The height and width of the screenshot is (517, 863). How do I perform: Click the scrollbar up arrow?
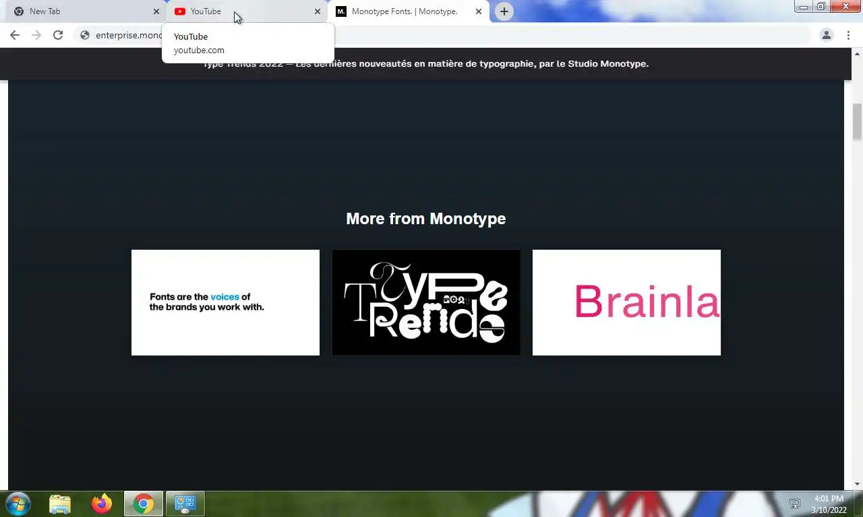[x=858, y=53]
